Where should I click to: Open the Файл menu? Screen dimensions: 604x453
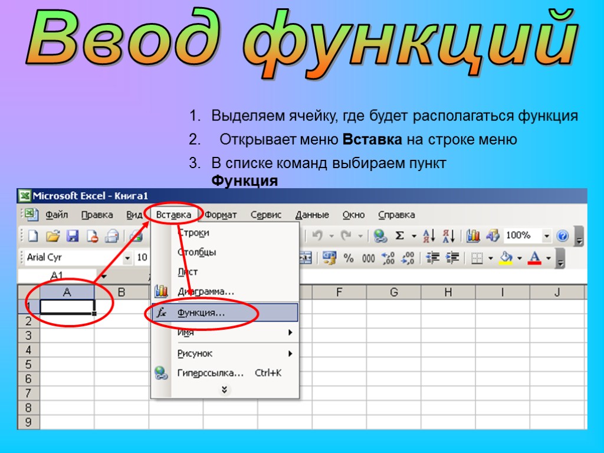pyautogui.click(x=57, y=215)
